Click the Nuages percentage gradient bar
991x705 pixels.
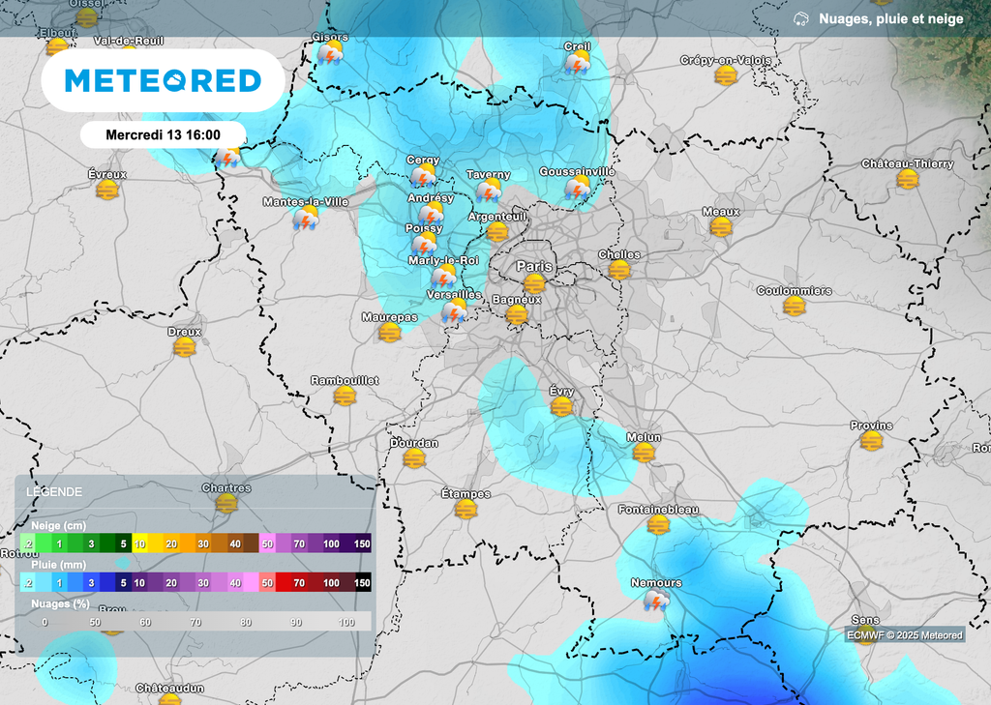coord(194,622)
